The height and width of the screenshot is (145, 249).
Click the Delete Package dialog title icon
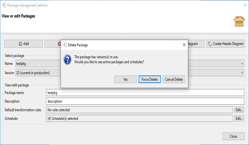[65, 45]
